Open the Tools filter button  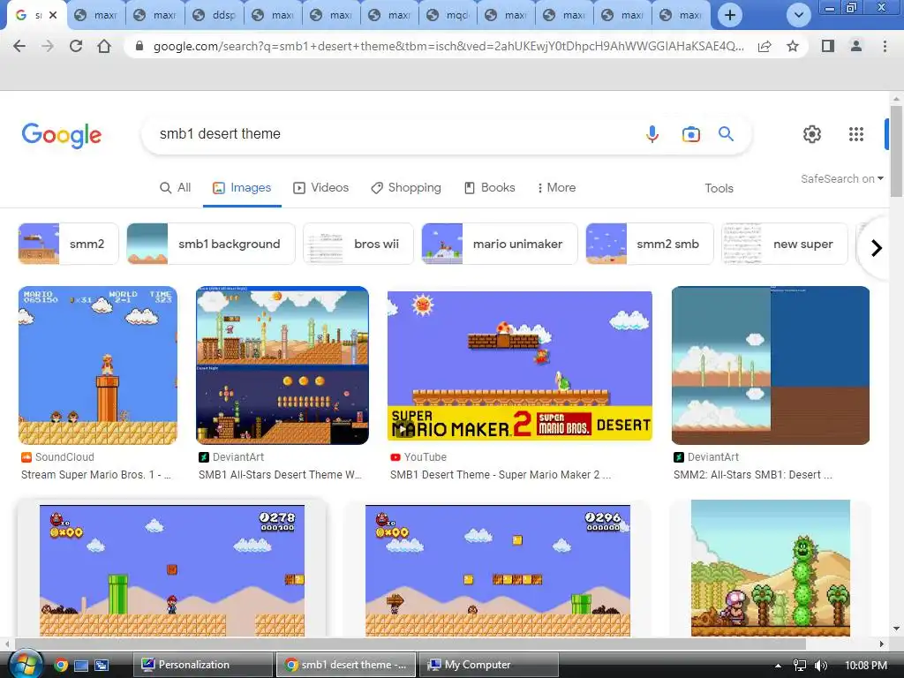[719, 189]
